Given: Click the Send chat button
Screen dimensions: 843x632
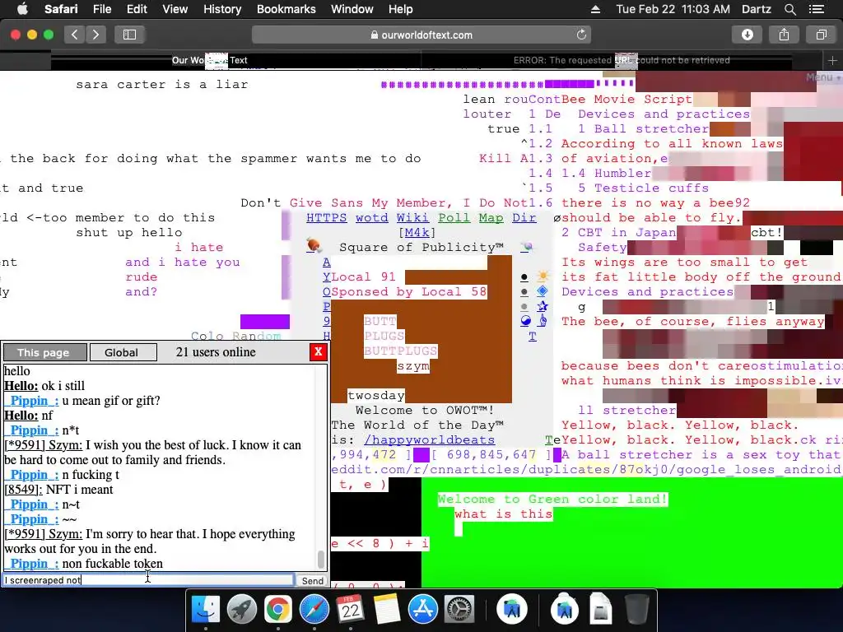Looking at the screenshot, I should (312, 580).
